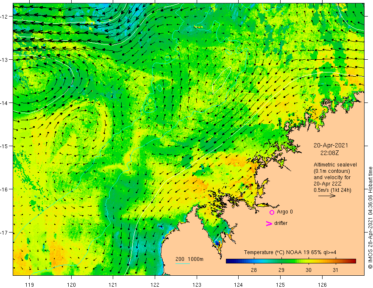Screen dimensions: 373x288
Task: Click the '22:08Z' time text
Action: point(329,153)
